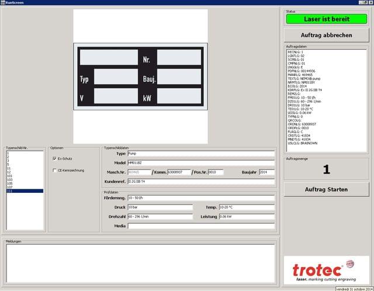Viewport: 374px width, 291px height.
Task: Click the Leistung field showing 0.06 kW
Action: click(x=246, y=217)
